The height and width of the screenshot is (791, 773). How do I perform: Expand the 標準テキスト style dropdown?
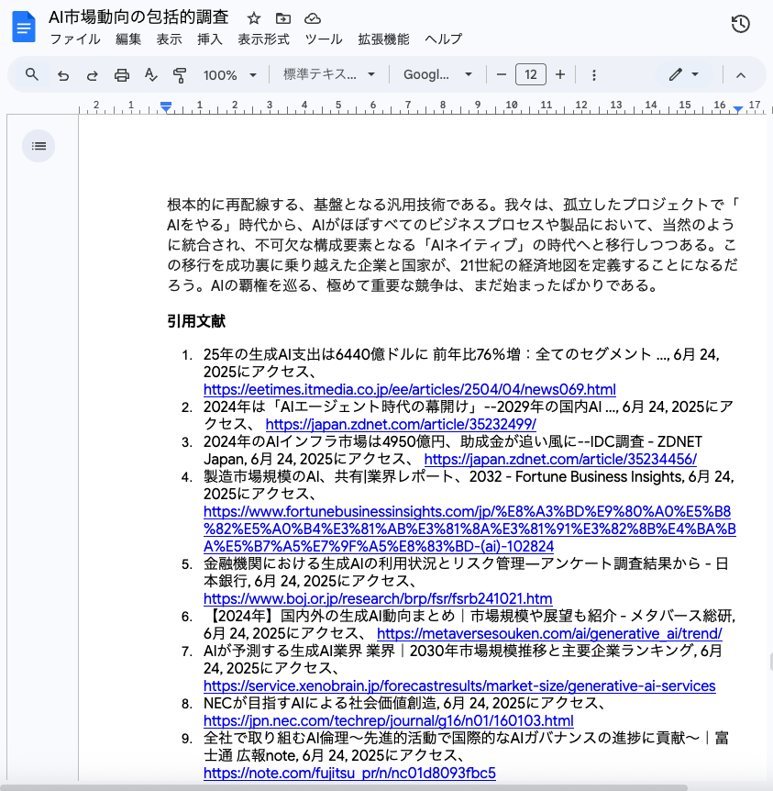329,74
